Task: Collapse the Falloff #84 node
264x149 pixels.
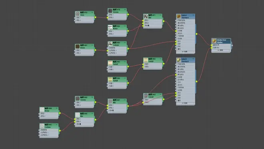Action: click(160, 59)
